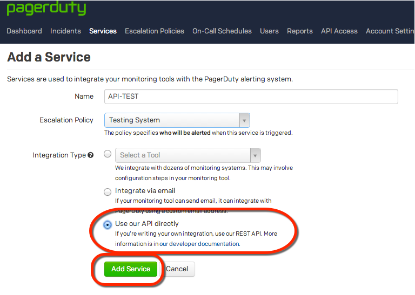Screen dimensions: 415x295
Task: Click the Name input field containing API-TEST
Action: [x=251, y=97]
